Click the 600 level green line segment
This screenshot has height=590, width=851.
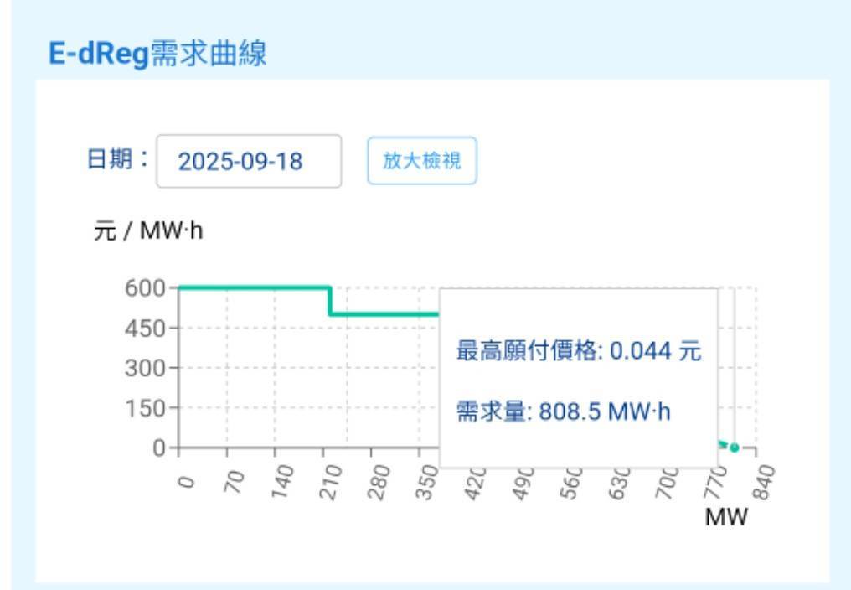pos(251,287)
